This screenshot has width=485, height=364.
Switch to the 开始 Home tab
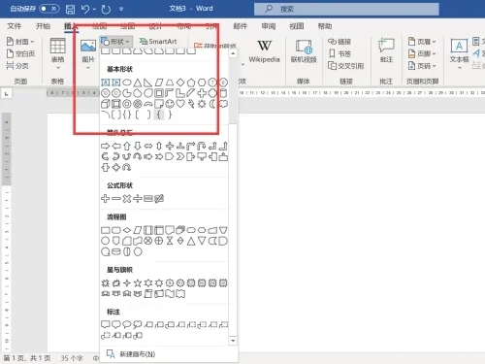point(43,26)
